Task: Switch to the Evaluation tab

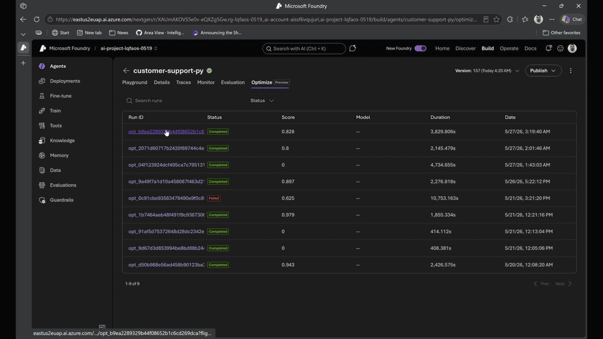Action: (x=233, y=82)
